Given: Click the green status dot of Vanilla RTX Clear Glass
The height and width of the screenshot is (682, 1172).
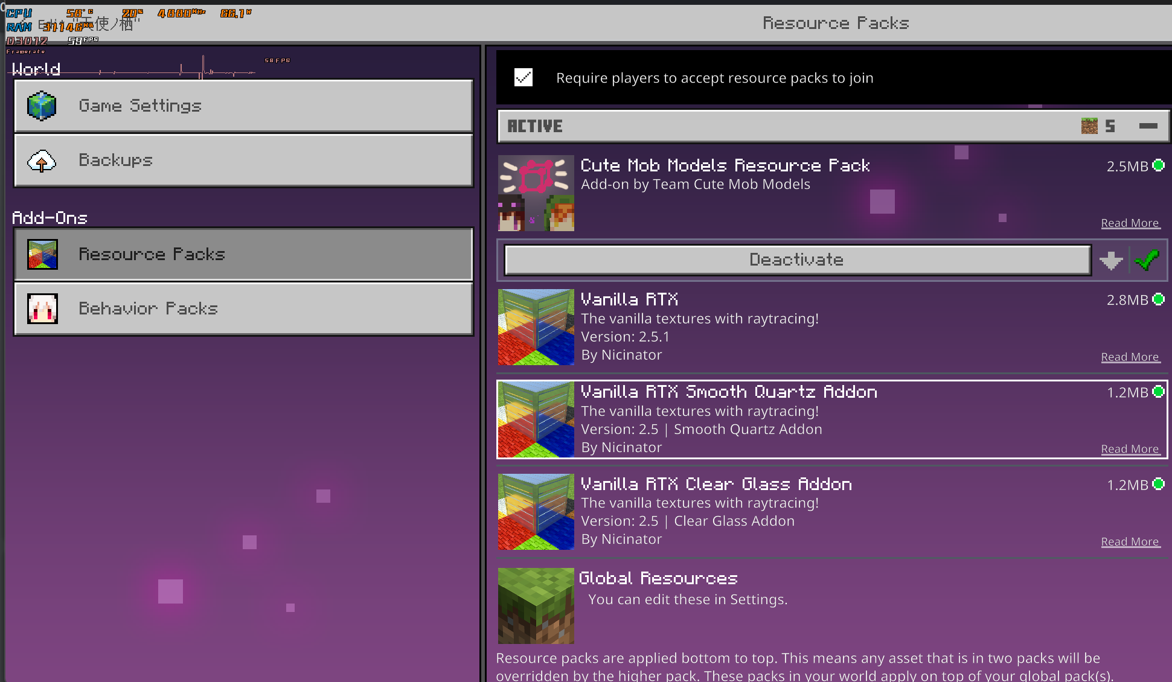Looking at the screenshot, I should [1158, 484].
